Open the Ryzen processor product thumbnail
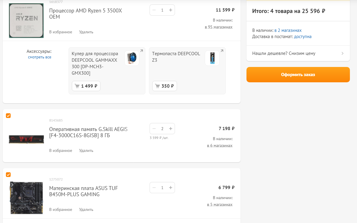Viewport: 357px width, 223px height. [x=26, y=20]
